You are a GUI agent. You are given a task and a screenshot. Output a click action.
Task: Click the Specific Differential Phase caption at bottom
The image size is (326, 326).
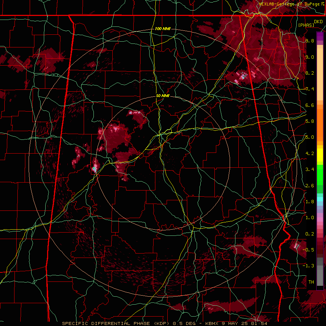[164, 323]
